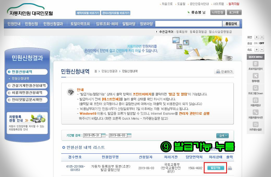Open 원격지원 quick menu icon

click(x=255, y=78)
